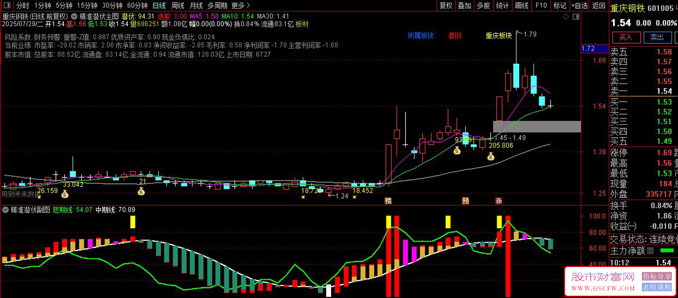Click the 主力净额 list icon
This screenshot has width=678, height=298.
click(650, 250)
